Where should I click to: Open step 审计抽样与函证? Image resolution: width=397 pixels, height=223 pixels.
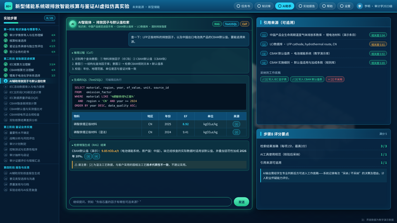[29, 155]
